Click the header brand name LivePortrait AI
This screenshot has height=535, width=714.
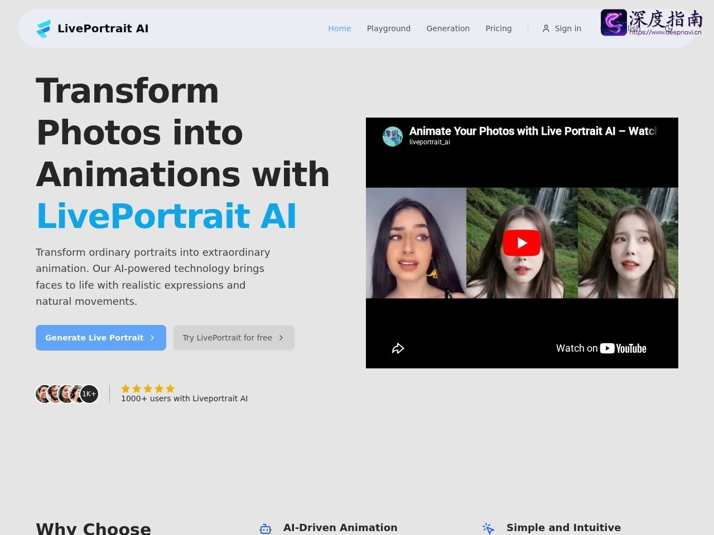103,28
